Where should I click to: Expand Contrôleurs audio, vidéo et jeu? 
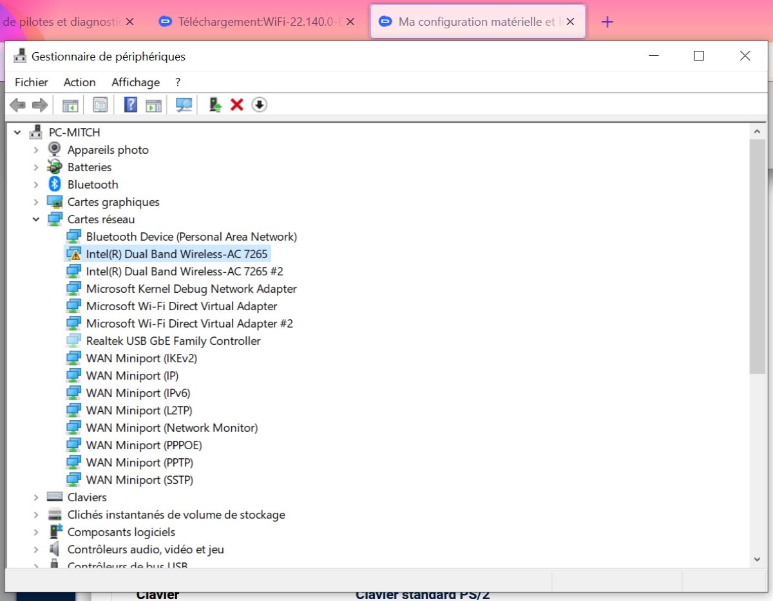click(36, 549)
